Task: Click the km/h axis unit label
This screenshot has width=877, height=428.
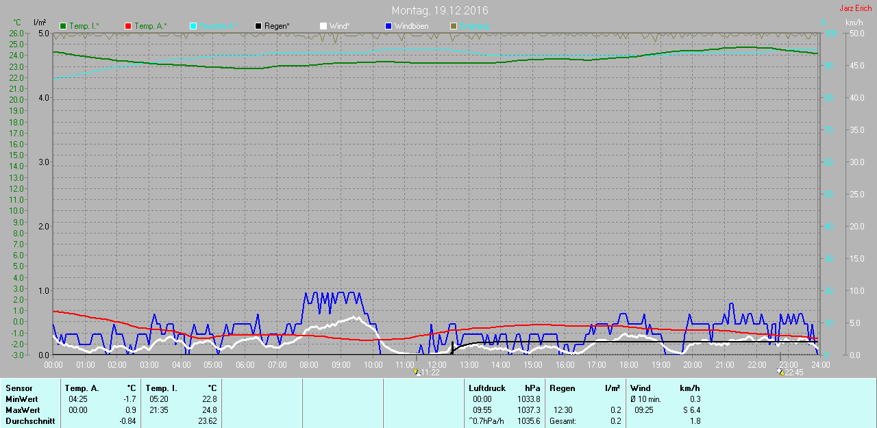Action: (x=854, y=23)
